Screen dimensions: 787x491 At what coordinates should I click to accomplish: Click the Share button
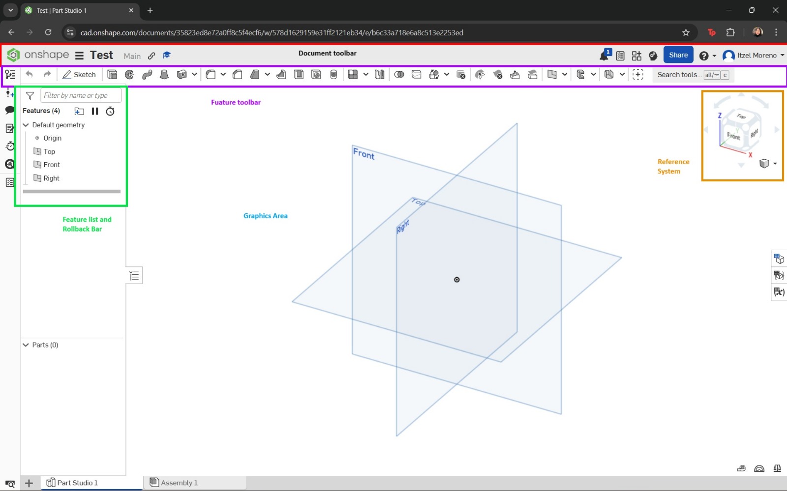coord(678,55)
